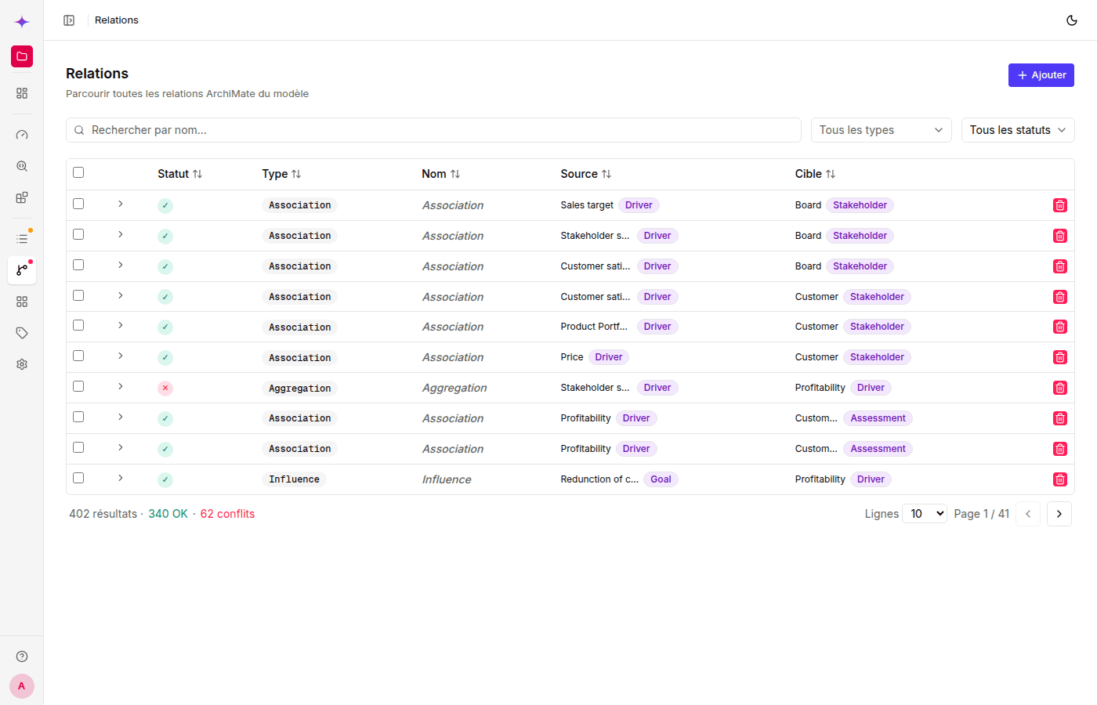Click the Influence type badge
The image size is (1097, 705).
[294, 479]
